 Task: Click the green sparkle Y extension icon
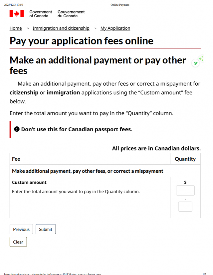pyautogui.click(x=196, y=63)
